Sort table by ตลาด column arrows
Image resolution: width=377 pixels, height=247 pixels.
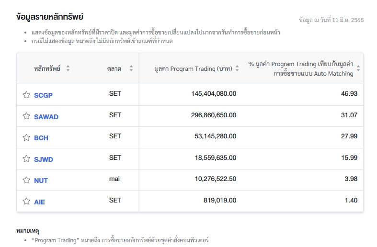[131, 68]
